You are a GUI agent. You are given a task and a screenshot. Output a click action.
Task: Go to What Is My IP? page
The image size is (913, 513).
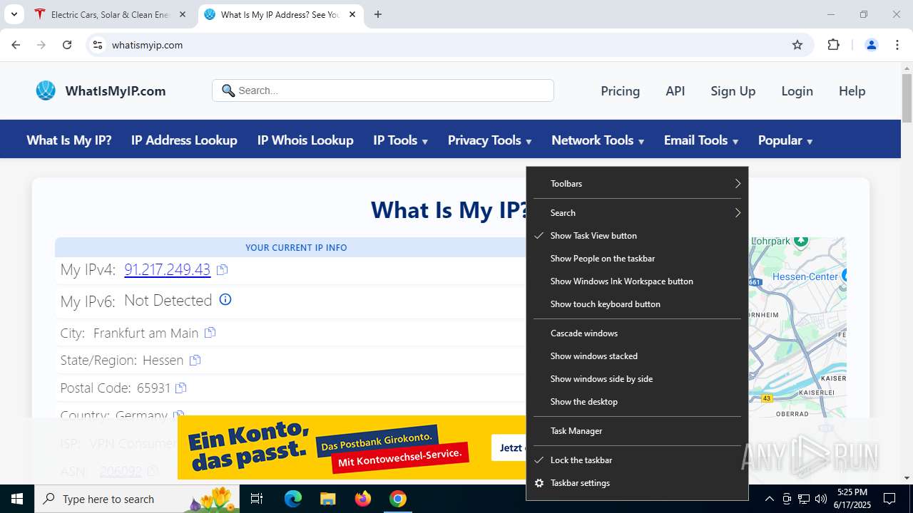[69, 140]
